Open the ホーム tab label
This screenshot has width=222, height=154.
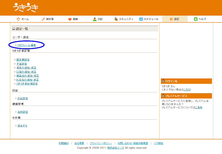click(25, 19)
